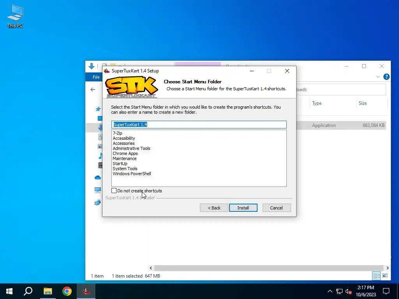The width and height of the screenshot is (399, 299).
Task: Go back with the '< Back' button
Action: [x=214, y=208]
